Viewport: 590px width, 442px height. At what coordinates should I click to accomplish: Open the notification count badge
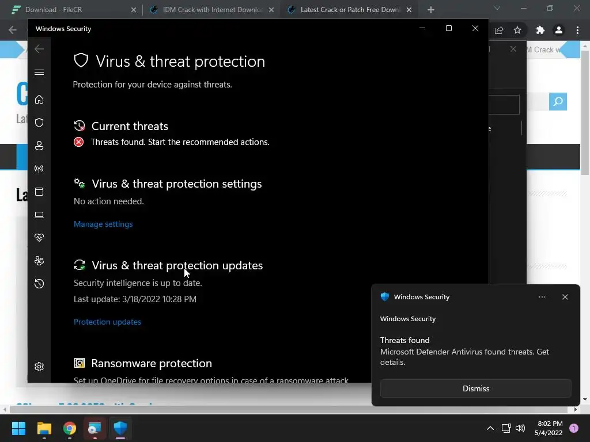(574, 428)
